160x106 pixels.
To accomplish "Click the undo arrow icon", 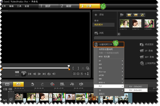I will [x=33, y=84].
